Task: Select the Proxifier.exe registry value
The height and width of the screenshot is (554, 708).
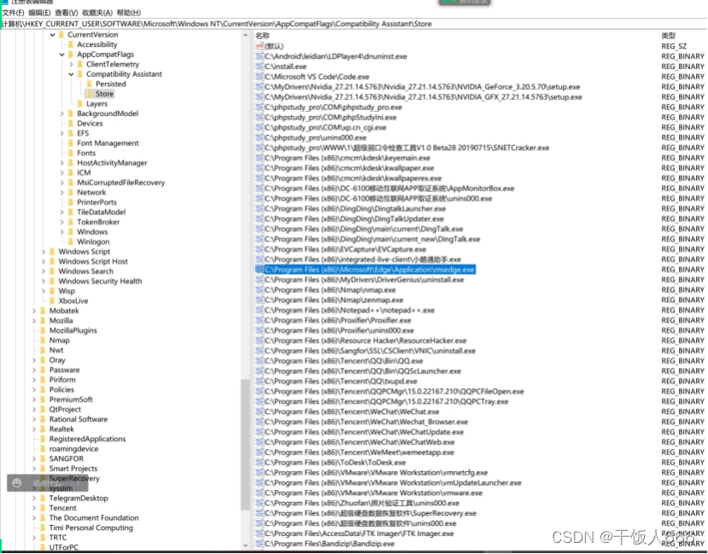Action: pyautogui.click(x=337, y=320)
